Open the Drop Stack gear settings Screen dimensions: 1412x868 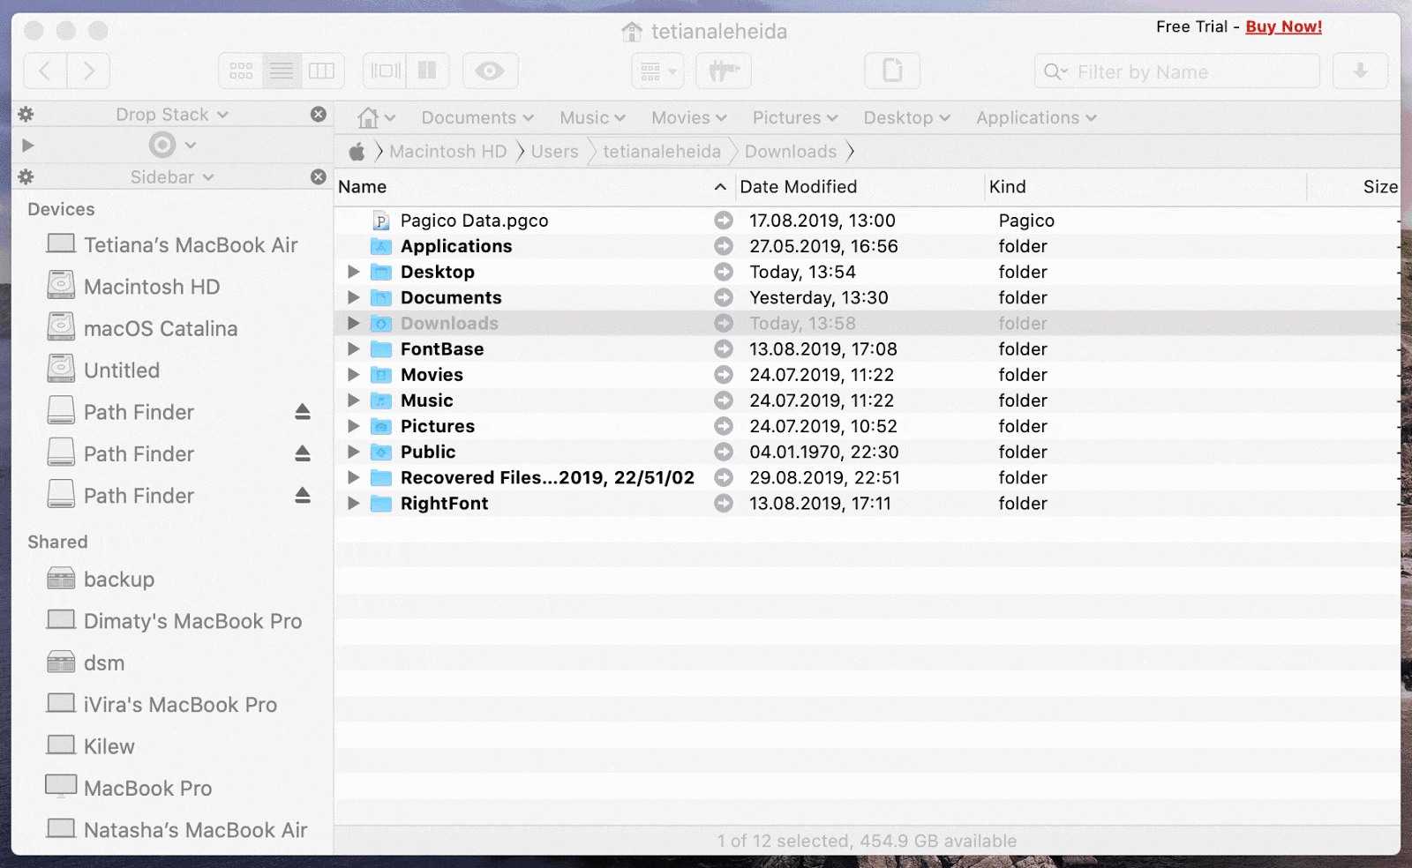[x=26, y=114]
